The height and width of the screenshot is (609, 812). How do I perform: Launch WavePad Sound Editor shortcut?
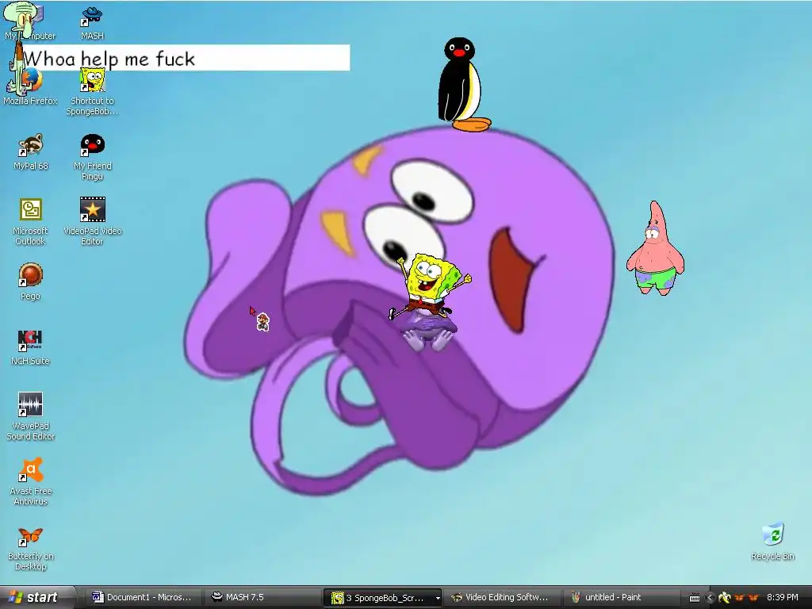[x=31, y=416]
